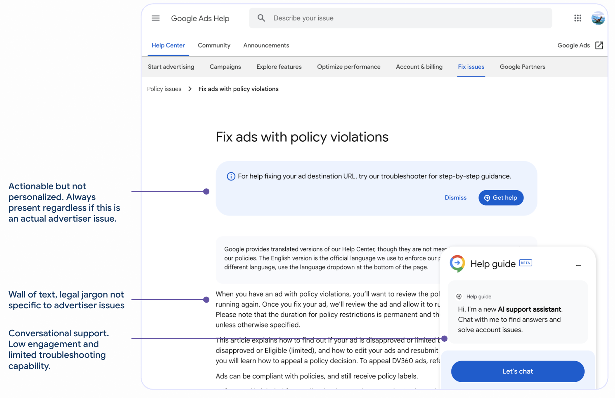615x398 pixels.
Task: Click the small Help guide message icon
Action: [459, 296]
